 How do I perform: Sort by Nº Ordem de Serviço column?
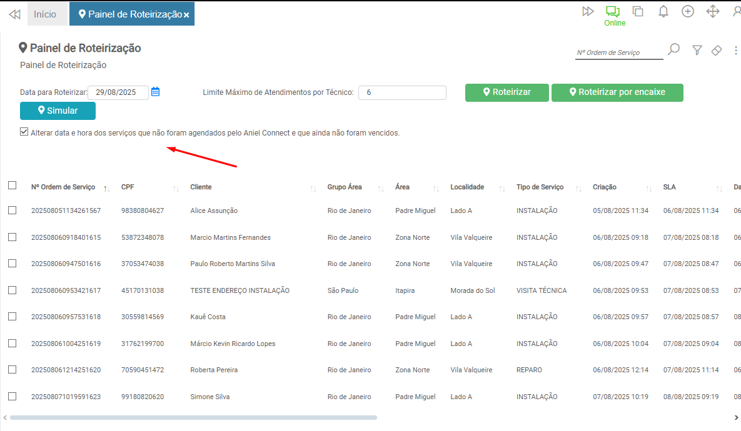[63, 187]
